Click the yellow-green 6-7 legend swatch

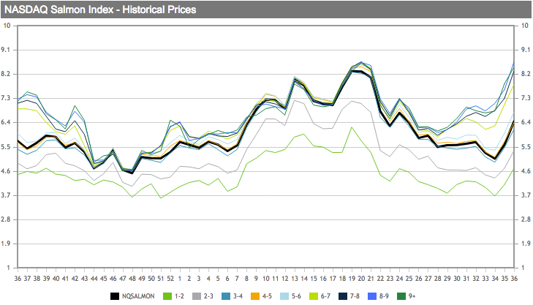pyautogui.click(x=314, y=296)
